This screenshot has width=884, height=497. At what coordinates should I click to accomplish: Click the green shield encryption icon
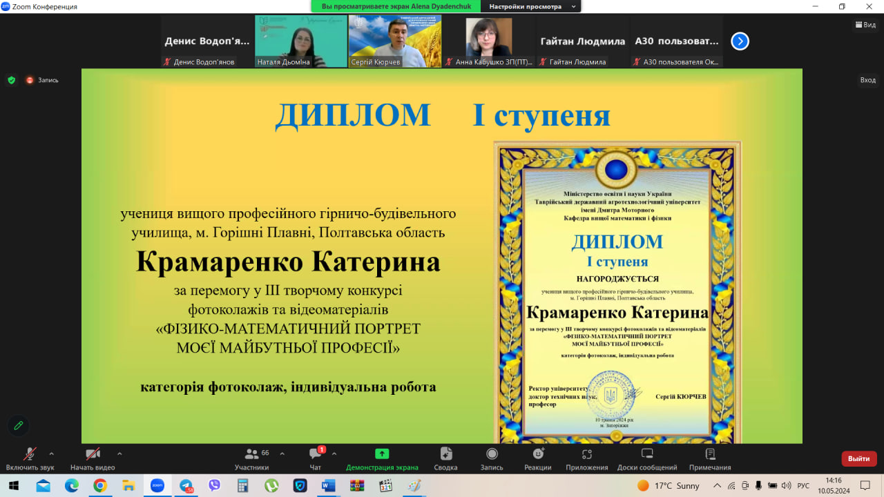coord(11,80)
